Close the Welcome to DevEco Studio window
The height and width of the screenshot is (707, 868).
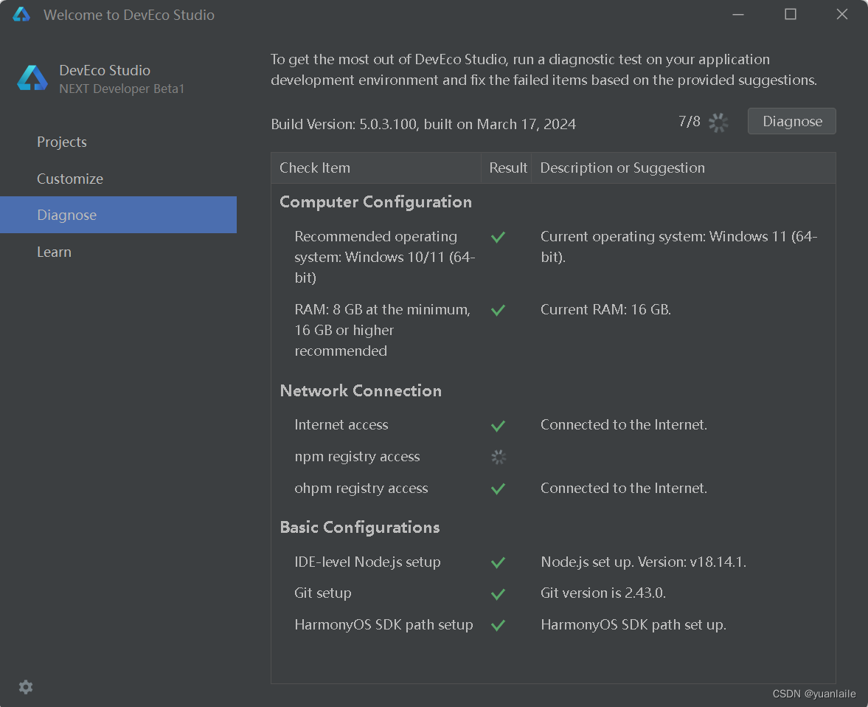(842, 15)
